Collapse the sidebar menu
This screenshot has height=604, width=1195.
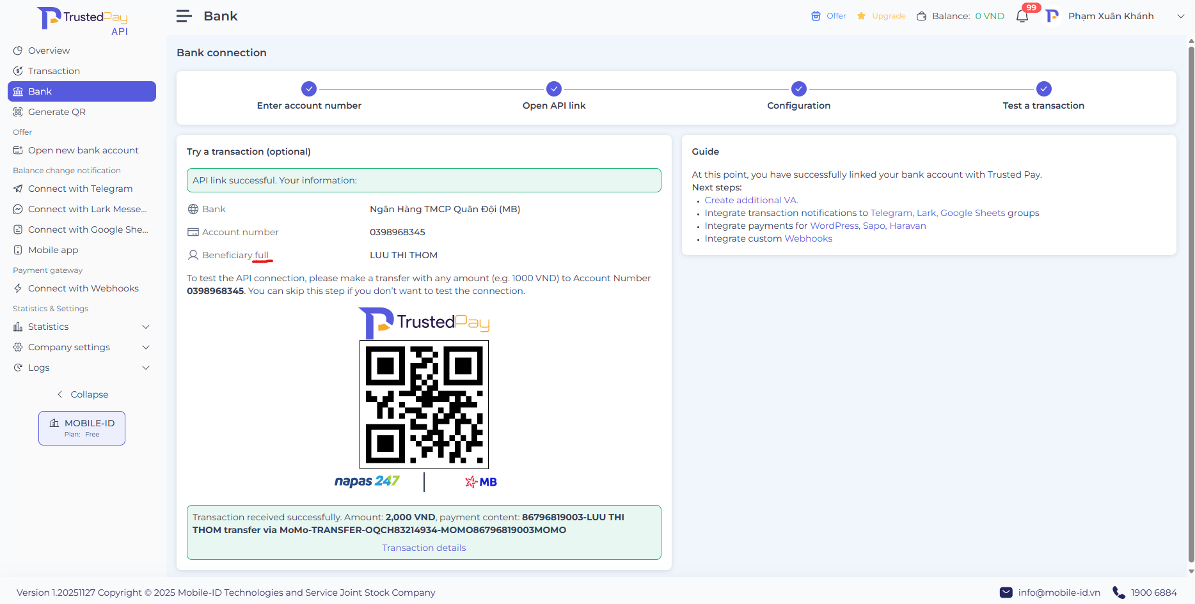point(83,394)
